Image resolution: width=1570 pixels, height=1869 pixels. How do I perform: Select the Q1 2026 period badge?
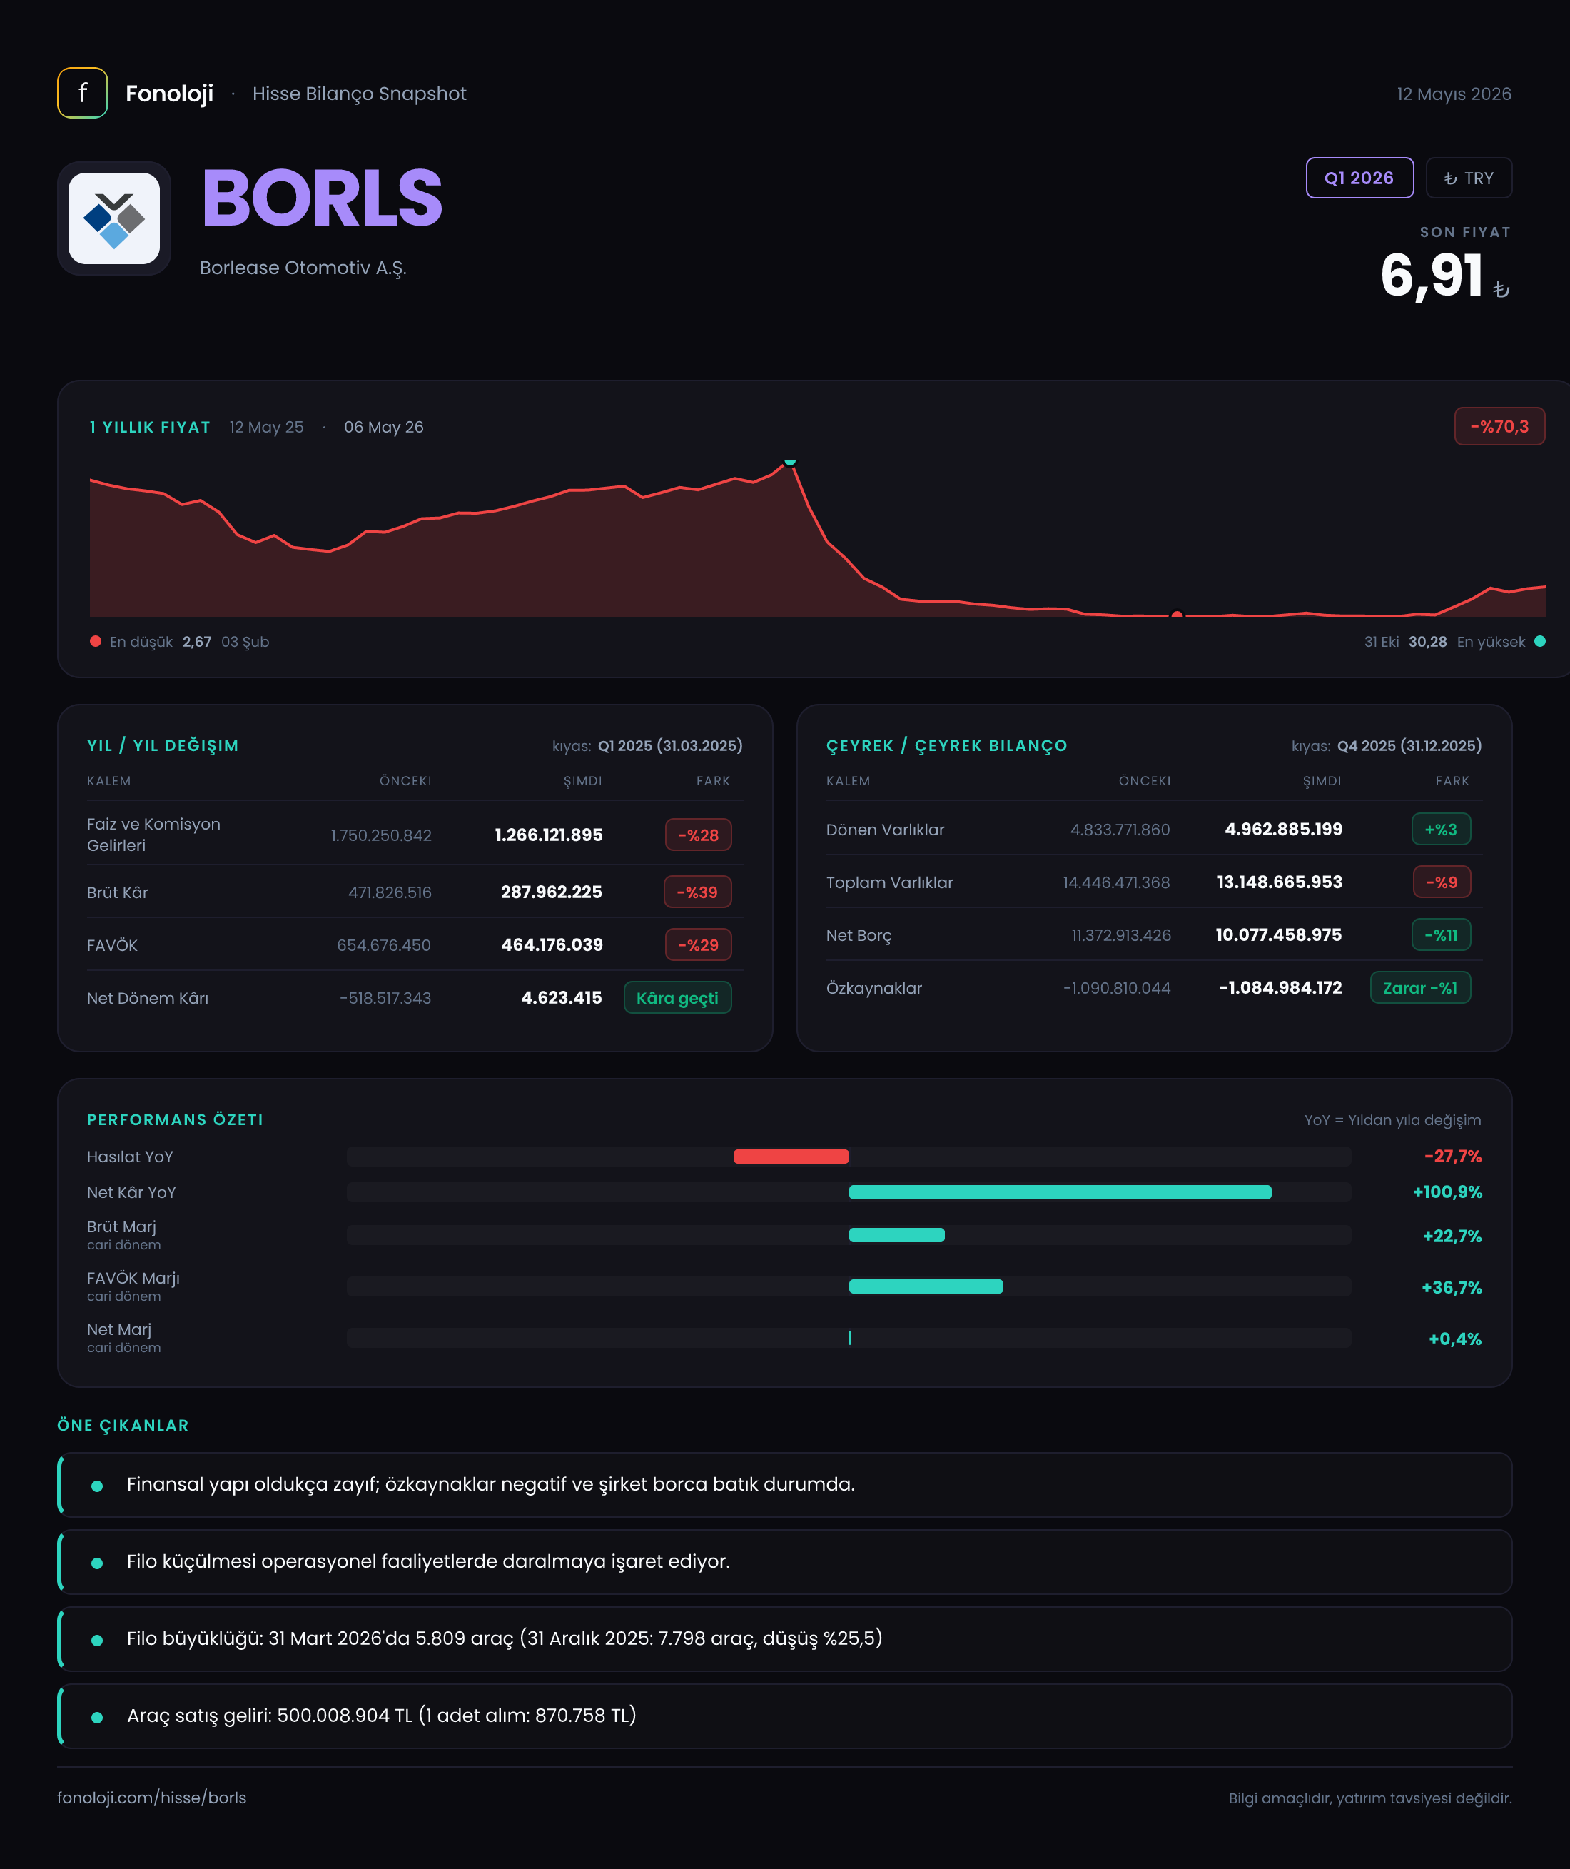coord(1359,178)
